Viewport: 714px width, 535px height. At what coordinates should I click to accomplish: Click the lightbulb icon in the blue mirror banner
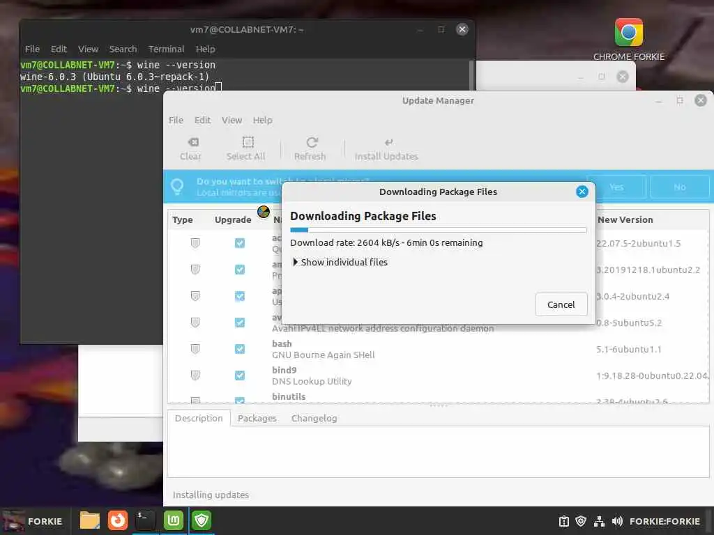point(177,187)
